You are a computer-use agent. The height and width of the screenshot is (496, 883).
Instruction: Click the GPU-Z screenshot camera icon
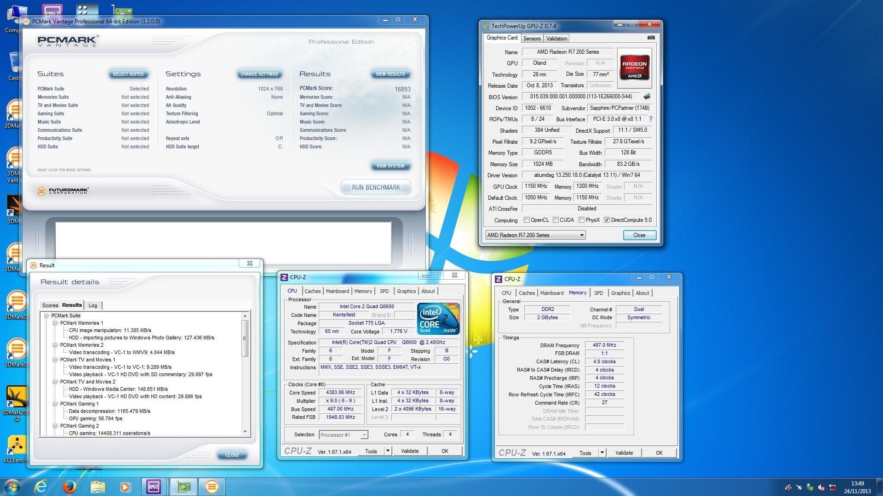point(651,38)
